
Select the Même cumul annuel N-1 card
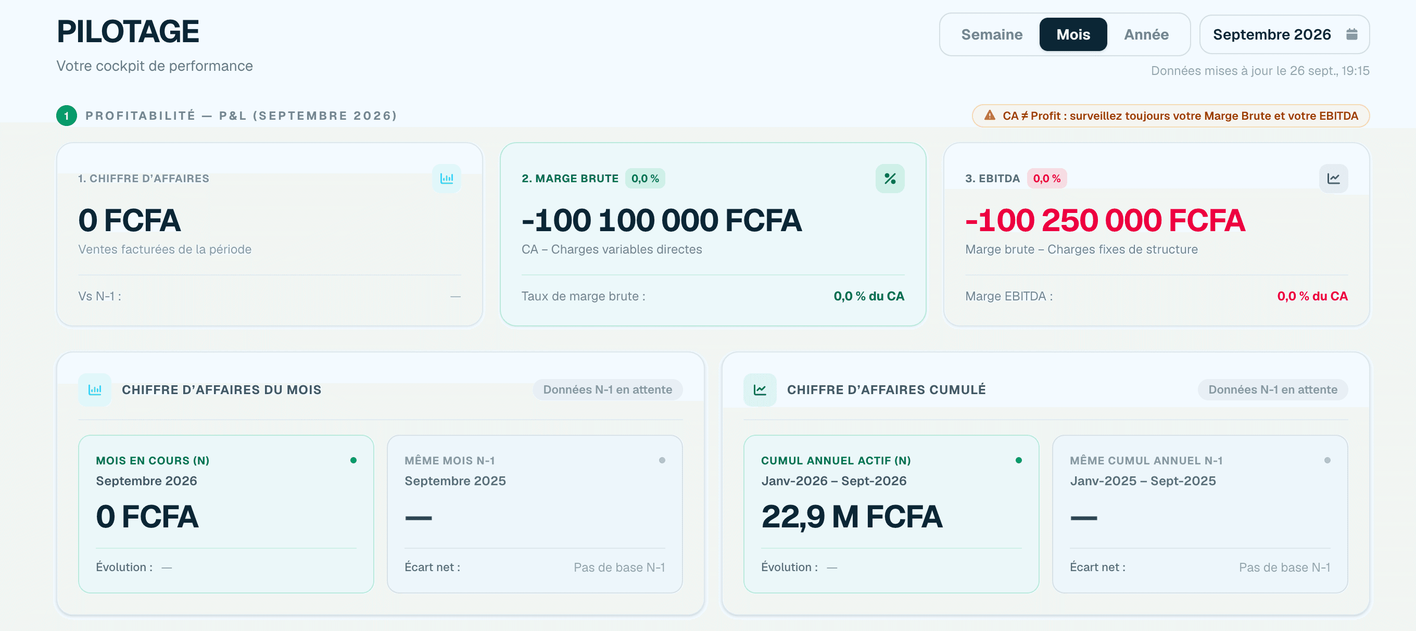(1200, 514)
